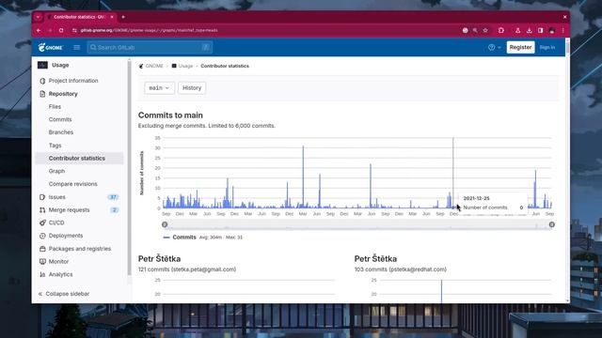Open the browser three-dot menu
The width and height of the screenshot is (602, 338).
[x=562, y=30]
